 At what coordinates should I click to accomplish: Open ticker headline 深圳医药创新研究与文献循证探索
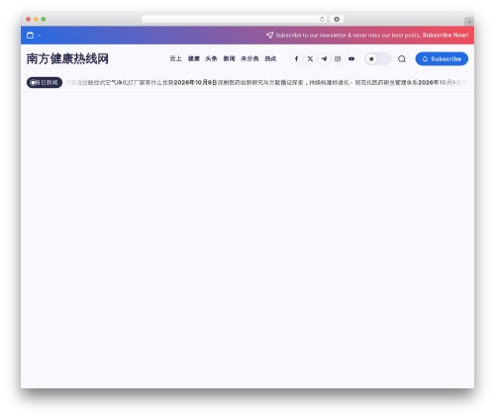(x=318, y=82)
